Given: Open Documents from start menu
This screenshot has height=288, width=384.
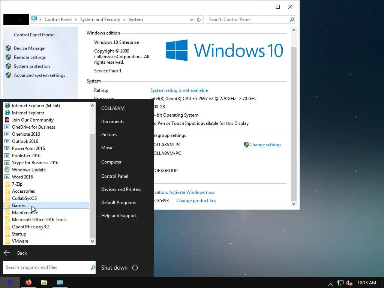Looking at the screenshot, I should [112, 121].
